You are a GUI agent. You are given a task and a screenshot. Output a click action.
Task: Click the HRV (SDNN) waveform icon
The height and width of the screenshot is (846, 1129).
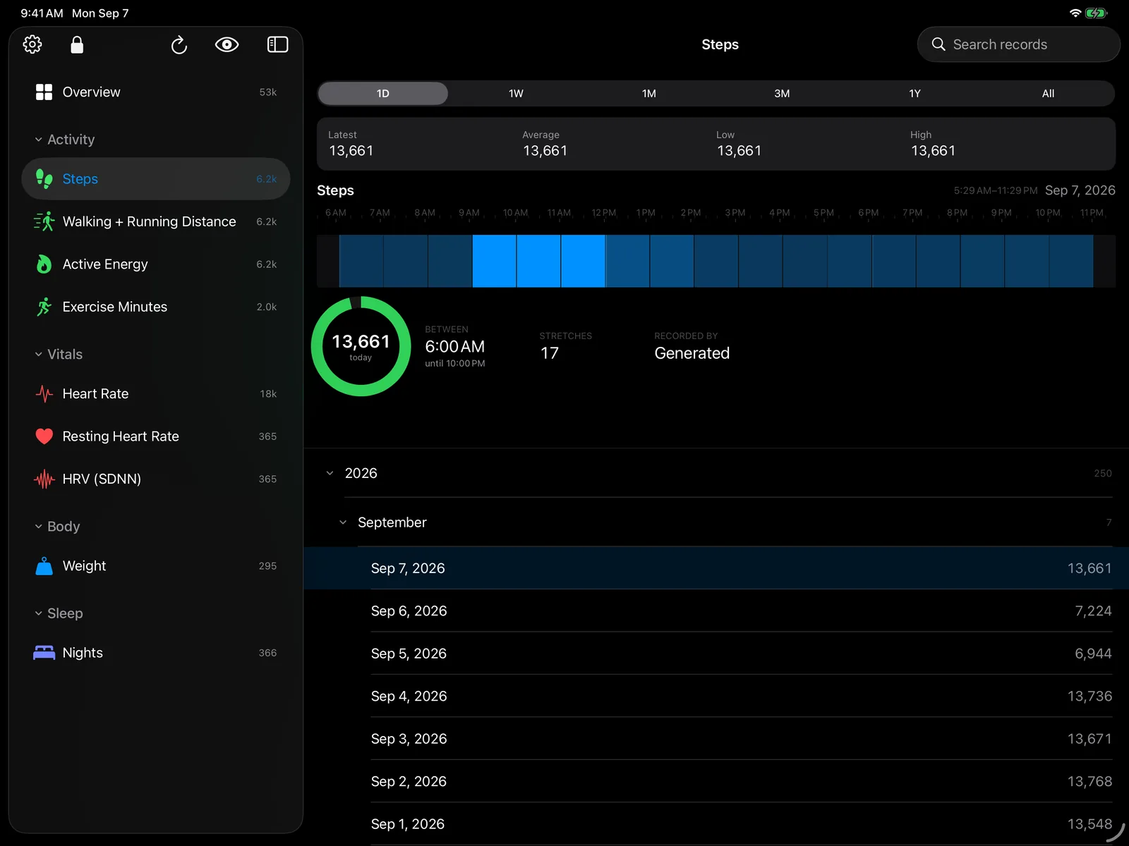(x=44, y=479)
